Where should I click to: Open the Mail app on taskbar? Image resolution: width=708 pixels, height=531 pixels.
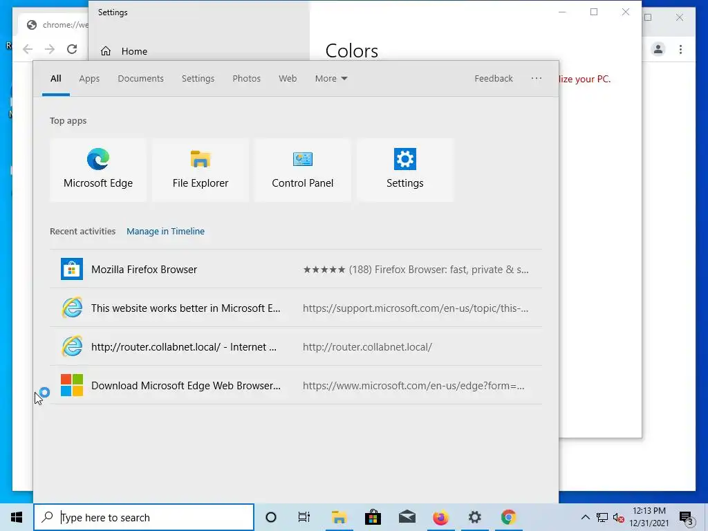tap(407, 517)
